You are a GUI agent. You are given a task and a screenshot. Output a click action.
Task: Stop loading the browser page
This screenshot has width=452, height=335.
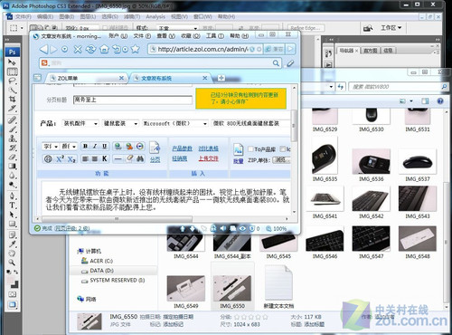[78, 49]
